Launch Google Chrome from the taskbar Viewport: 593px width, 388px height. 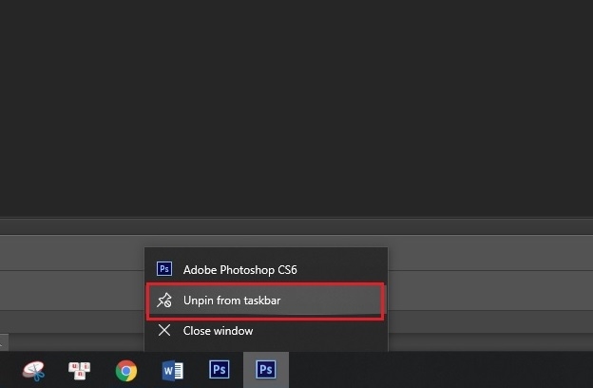point(126,370)
